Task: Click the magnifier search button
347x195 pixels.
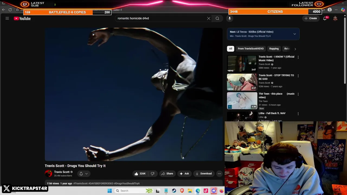Action: coord(217,18)
